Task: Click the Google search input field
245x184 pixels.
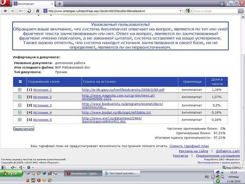Action: [x=215, y=11]
